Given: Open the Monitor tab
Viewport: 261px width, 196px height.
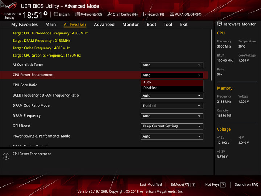Looking at the screenshot, I should (x=130, y=25).
